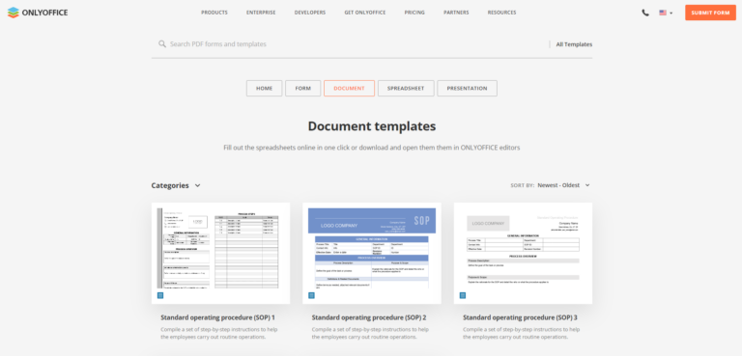Open the Enterprise menu
The height and width of the screenshot is (356, 742).
click(261, 13)
